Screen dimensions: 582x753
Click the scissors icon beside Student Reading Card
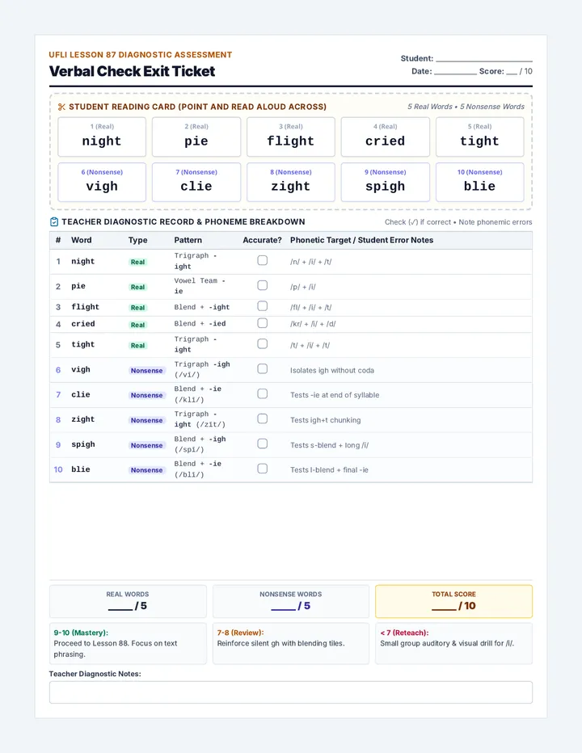pyautogui.click(x=61, y=107)
